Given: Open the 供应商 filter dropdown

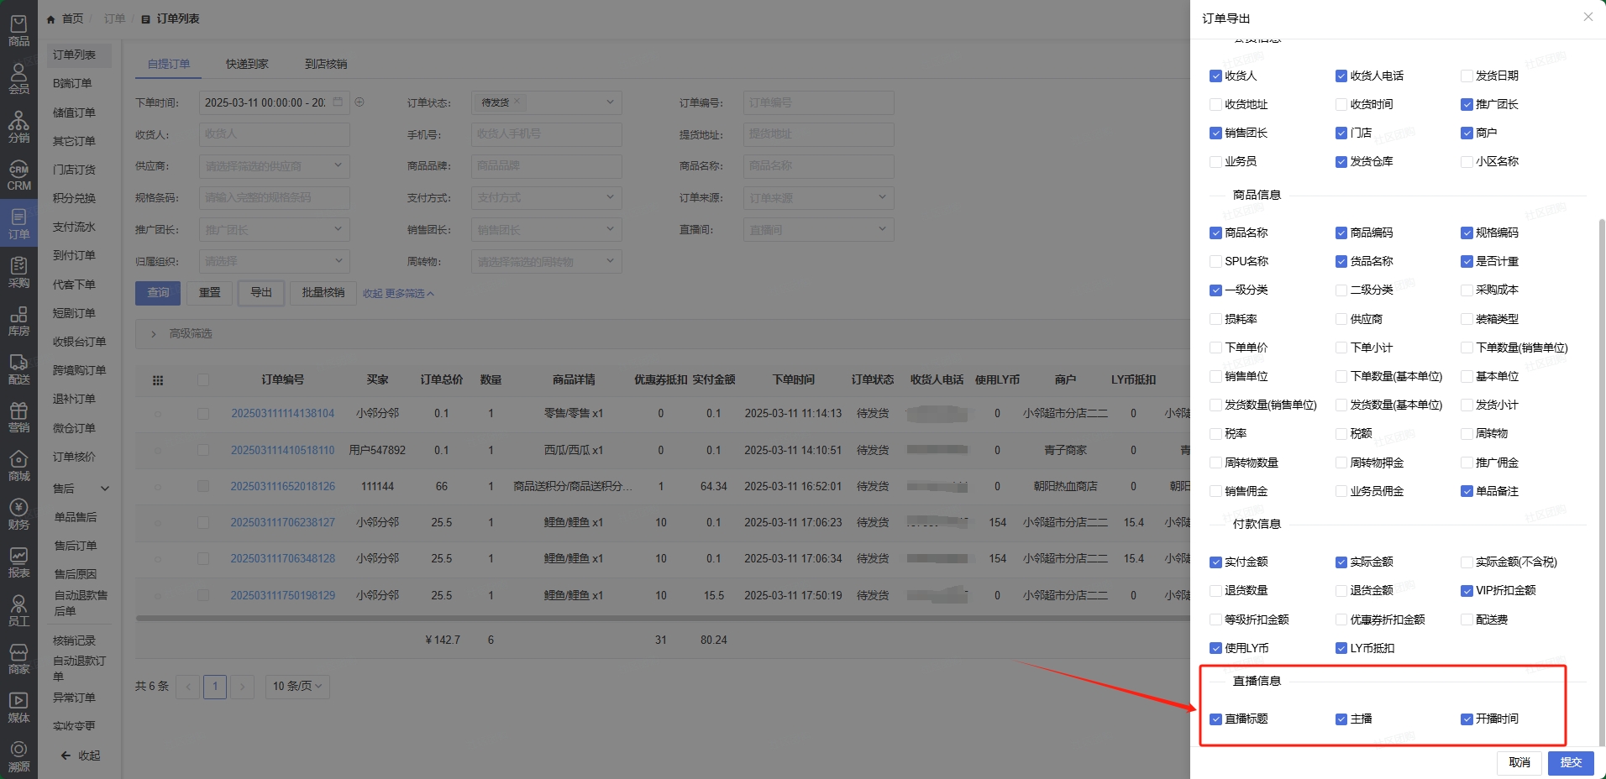Looking at the screenshot, I should coord(275,166).
